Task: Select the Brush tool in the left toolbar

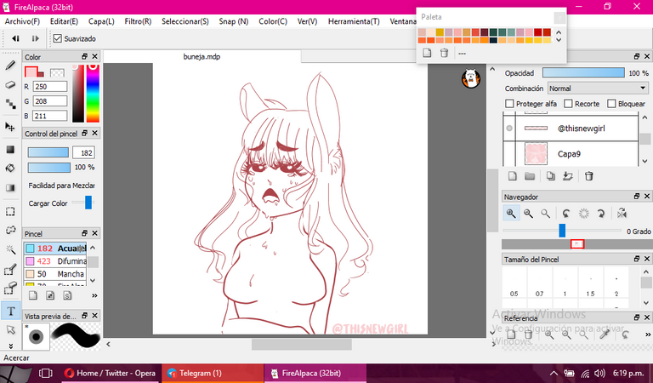Action: tap(10, 66)
